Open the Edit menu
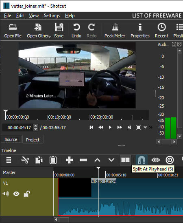This screenshot has height=223, width=183. pos(20,15)
